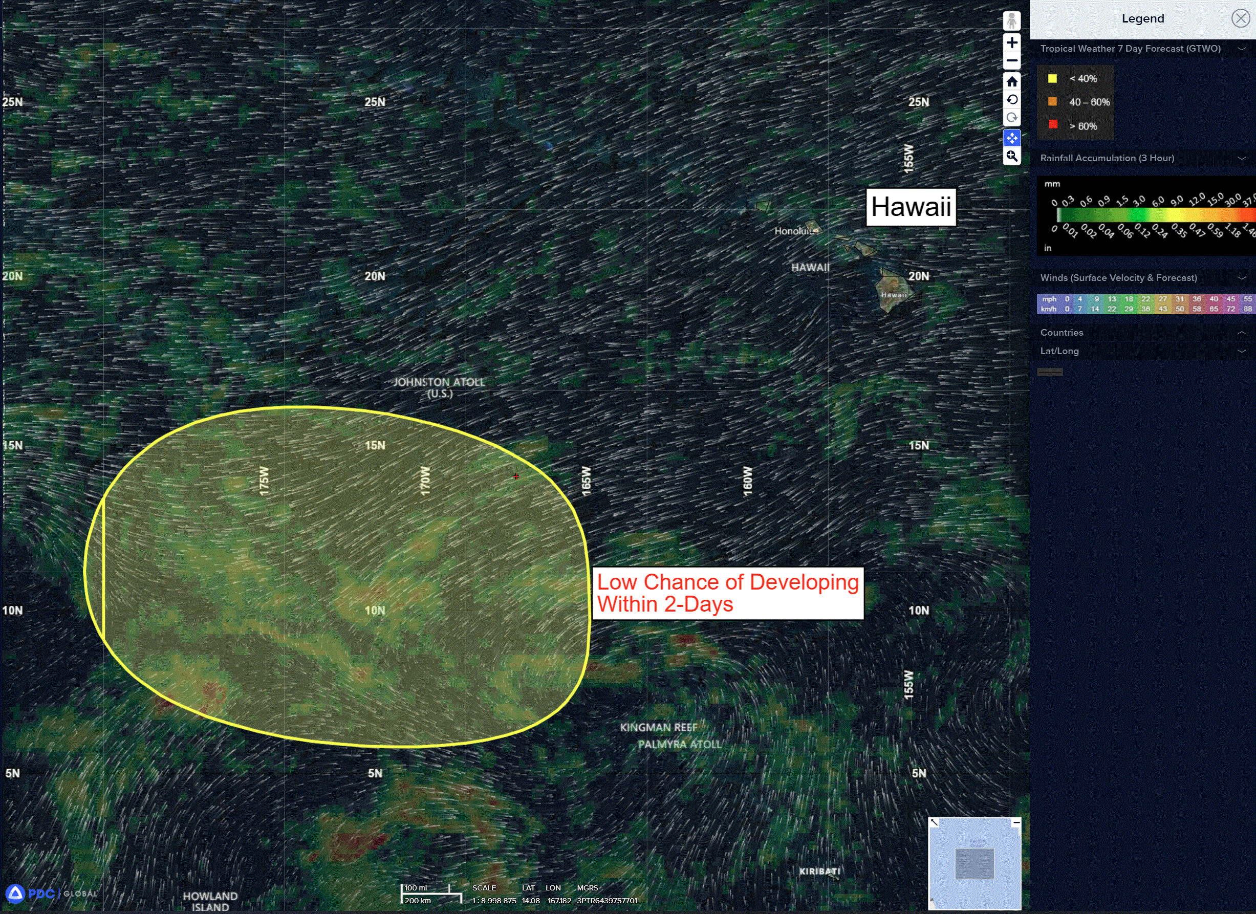Click the red crosshair marker on map
Viewport: 1256px width, 914px height.
click(x=515, y=476)
